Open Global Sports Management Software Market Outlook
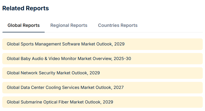 coord(66,44)
